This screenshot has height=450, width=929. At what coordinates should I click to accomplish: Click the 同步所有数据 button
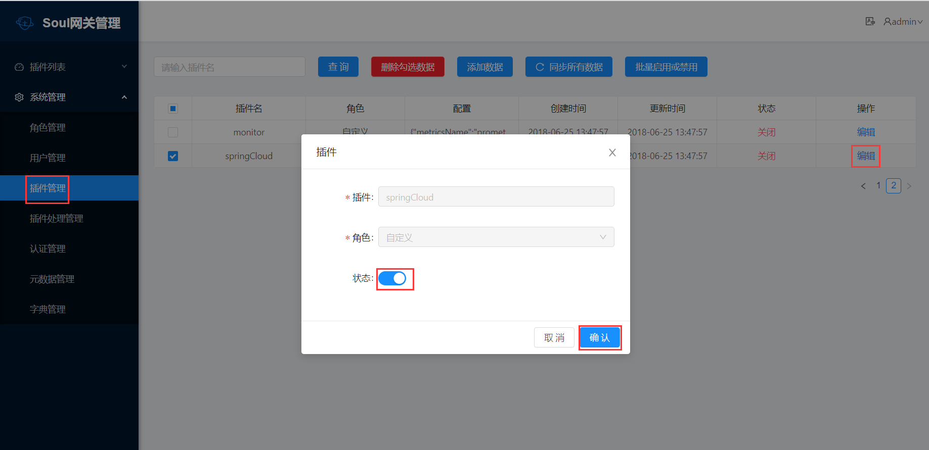click(569, 67)
